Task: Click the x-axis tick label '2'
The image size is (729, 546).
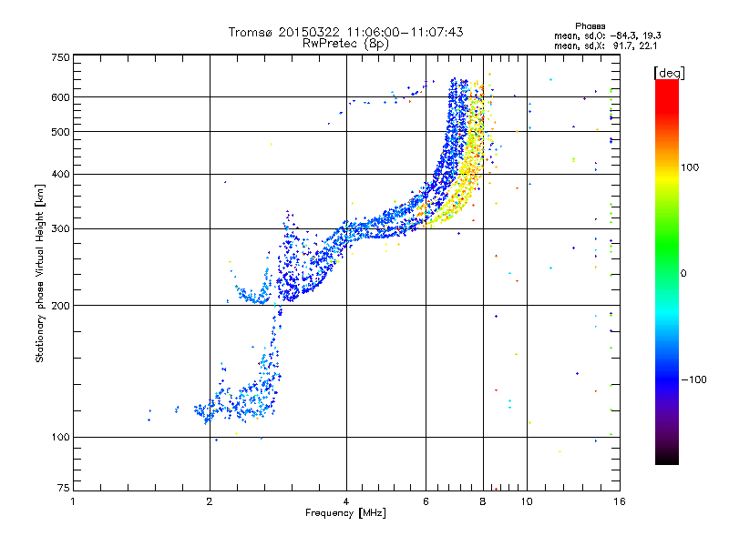Action: pos(210,501)
